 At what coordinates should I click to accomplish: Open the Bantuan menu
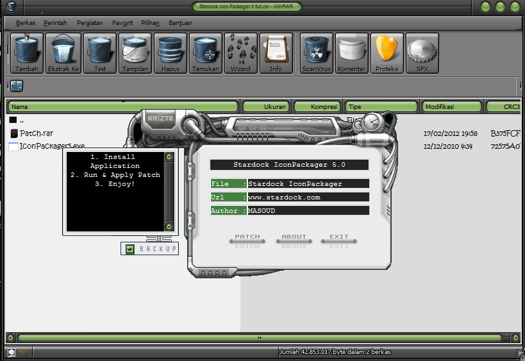(180, 23)
